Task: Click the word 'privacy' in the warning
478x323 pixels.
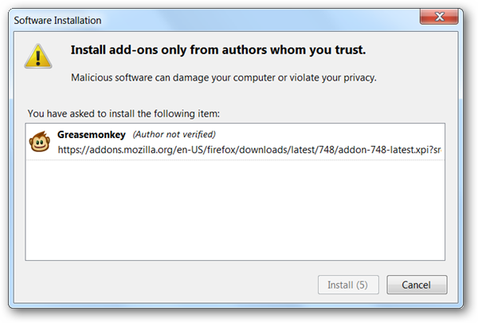Action: pos(356,77)
